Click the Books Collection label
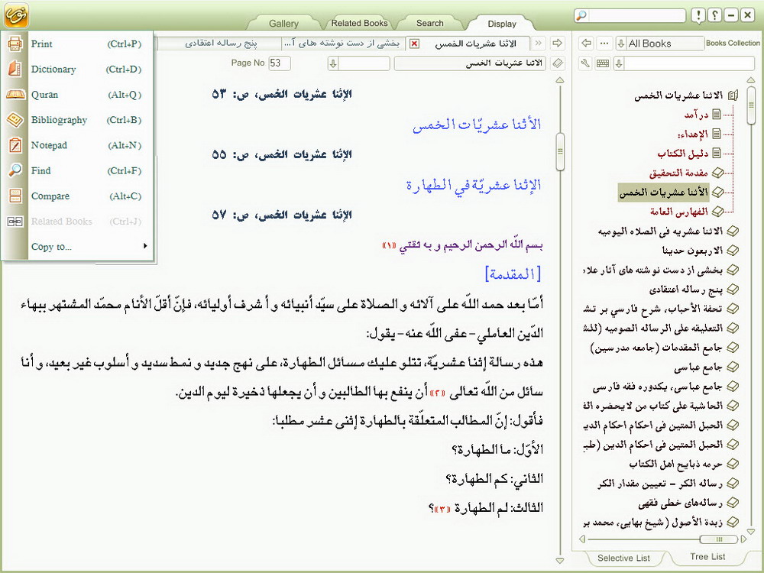This screenshot has width=764, height=573. point(733,43)
